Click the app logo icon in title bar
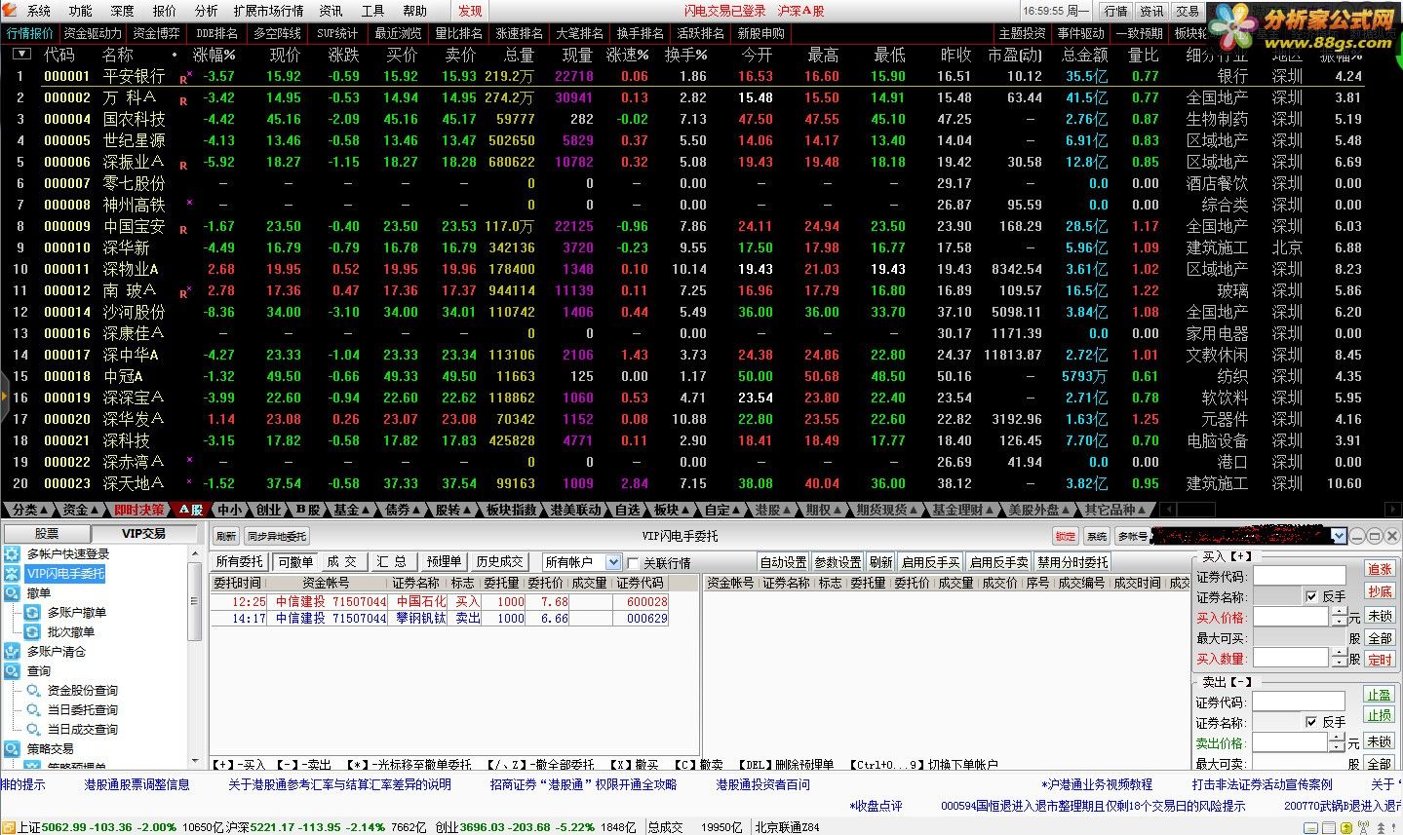 coord(10,11)
